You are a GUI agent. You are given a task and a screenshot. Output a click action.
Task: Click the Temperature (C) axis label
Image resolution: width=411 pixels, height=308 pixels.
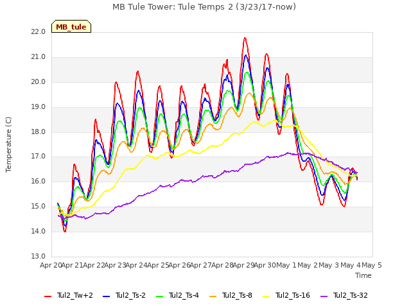tap(8, 144)
